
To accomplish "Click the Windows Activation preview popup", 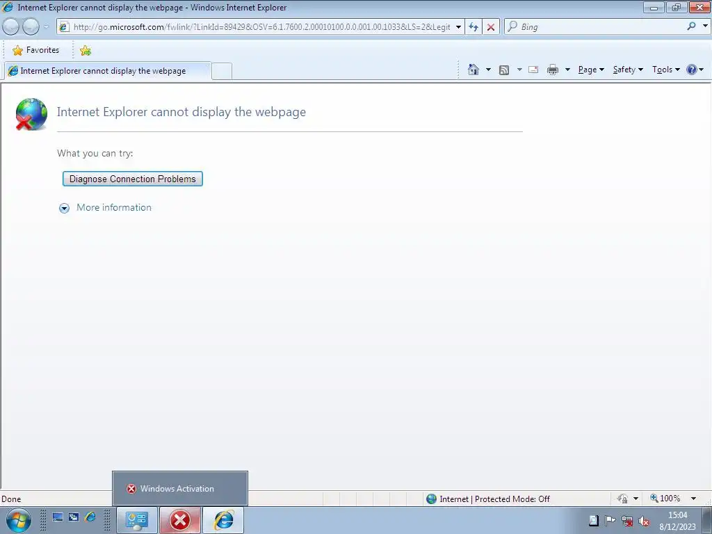I will click(180, 489).
